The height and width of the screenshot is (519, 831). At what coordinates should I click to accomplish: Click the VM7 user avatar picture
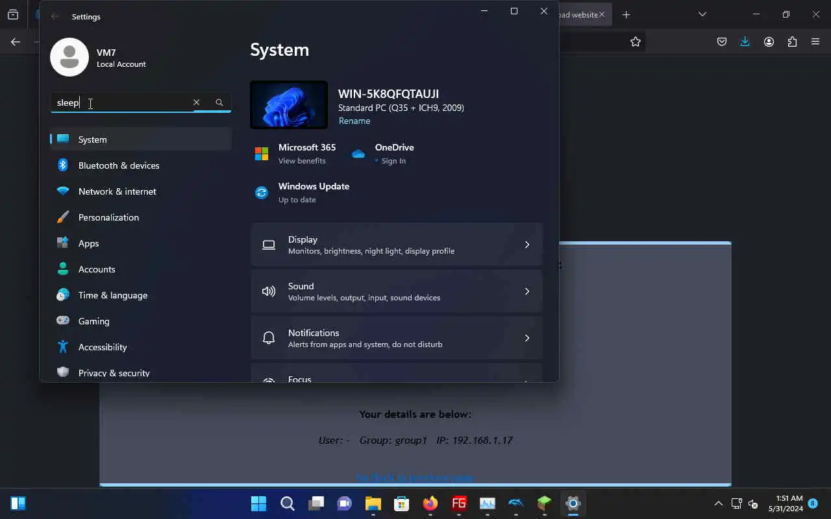click(69, 57)
